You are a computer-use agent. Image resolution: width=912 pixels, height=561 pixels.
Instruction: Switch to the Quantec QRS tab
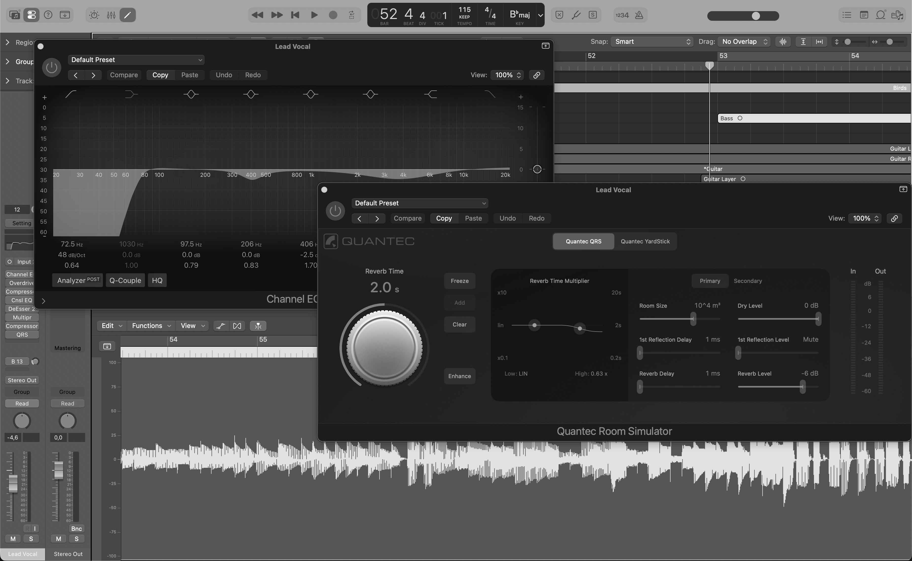coord(584,241)
